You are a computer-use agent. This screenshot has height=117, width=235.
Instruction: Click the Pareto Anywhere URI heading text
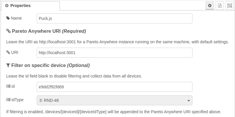pyautogui.click(x=49, y=31)
